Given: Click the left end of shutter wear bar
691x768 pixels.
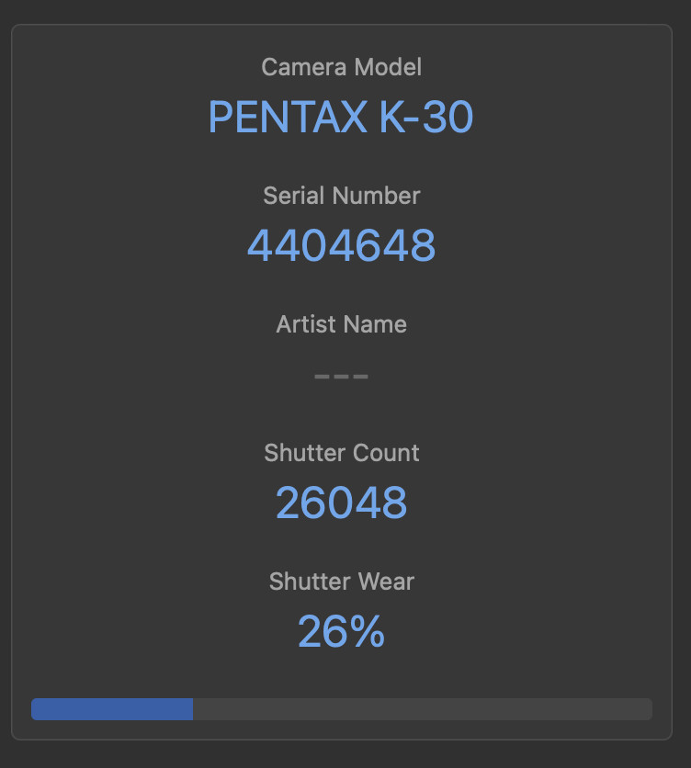Looking at the screenshot, I should (36, 709).
